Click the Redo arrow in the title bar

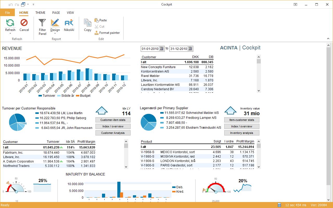tap(17, 4)
